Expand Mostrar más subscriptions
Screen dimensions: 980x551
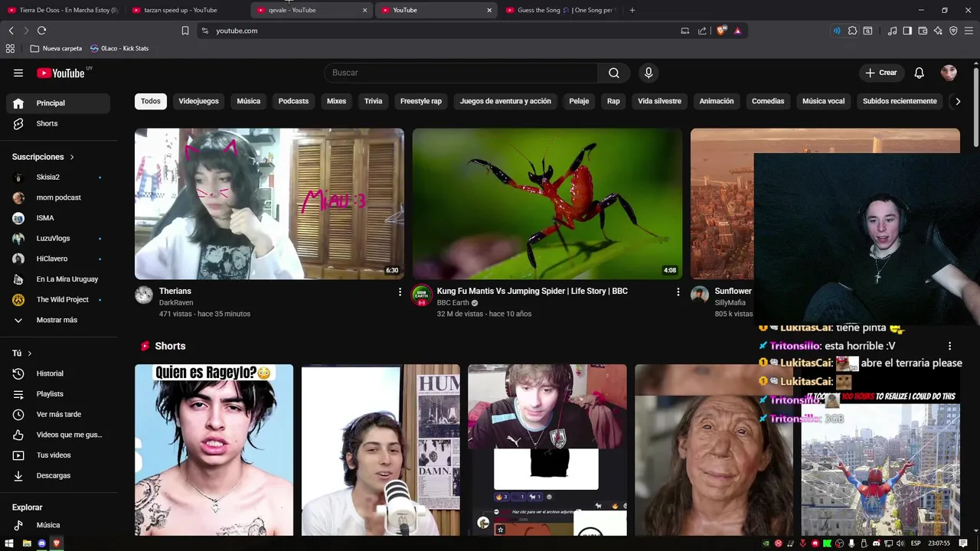pyautogui.click(x=58, y=320)
